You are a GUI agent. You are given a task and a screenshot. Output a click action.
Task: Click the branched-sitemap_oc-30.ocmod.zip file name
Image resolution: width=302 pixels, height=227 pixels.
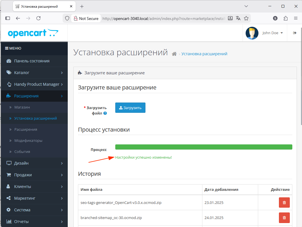click(x=111, y=218)
